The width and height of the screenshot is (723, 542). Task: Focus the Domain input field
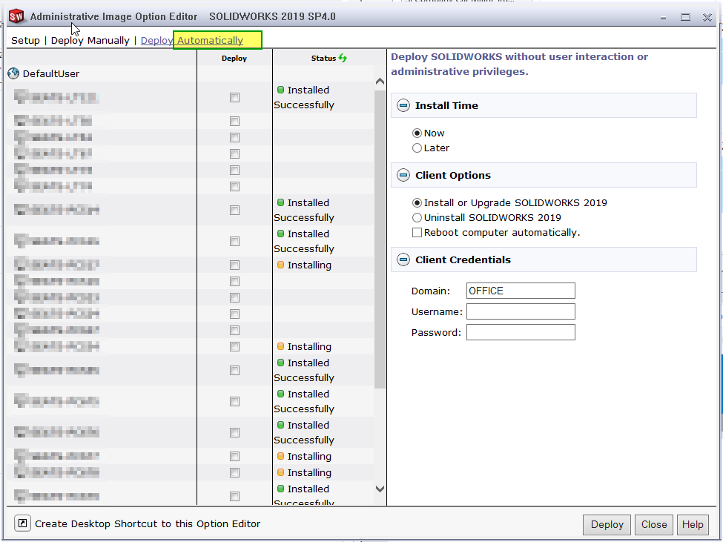521,291
